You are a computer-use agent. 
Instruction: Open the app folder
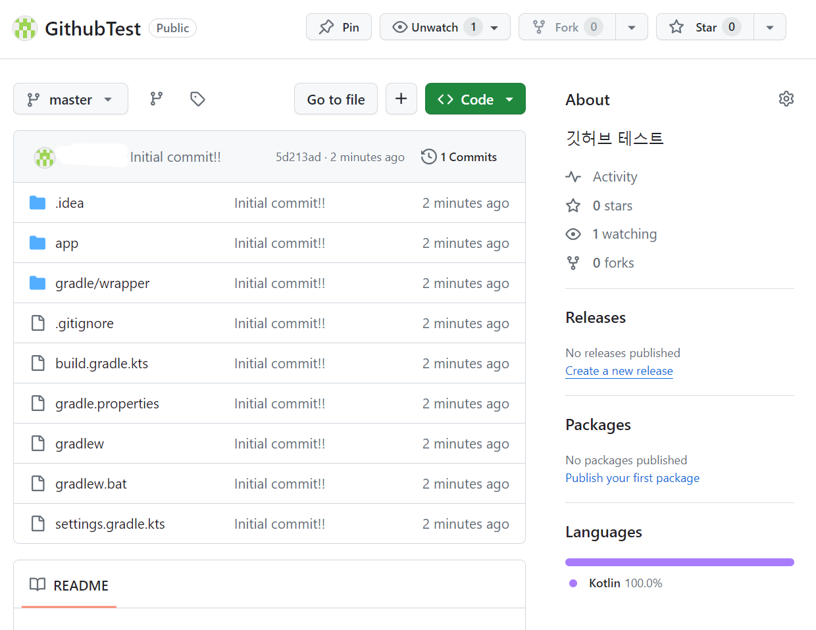(66, 243)
